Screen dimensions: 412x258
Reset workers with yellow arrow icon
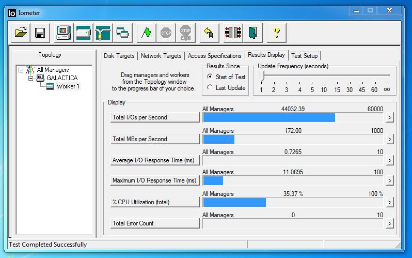(x=209, y=33)
